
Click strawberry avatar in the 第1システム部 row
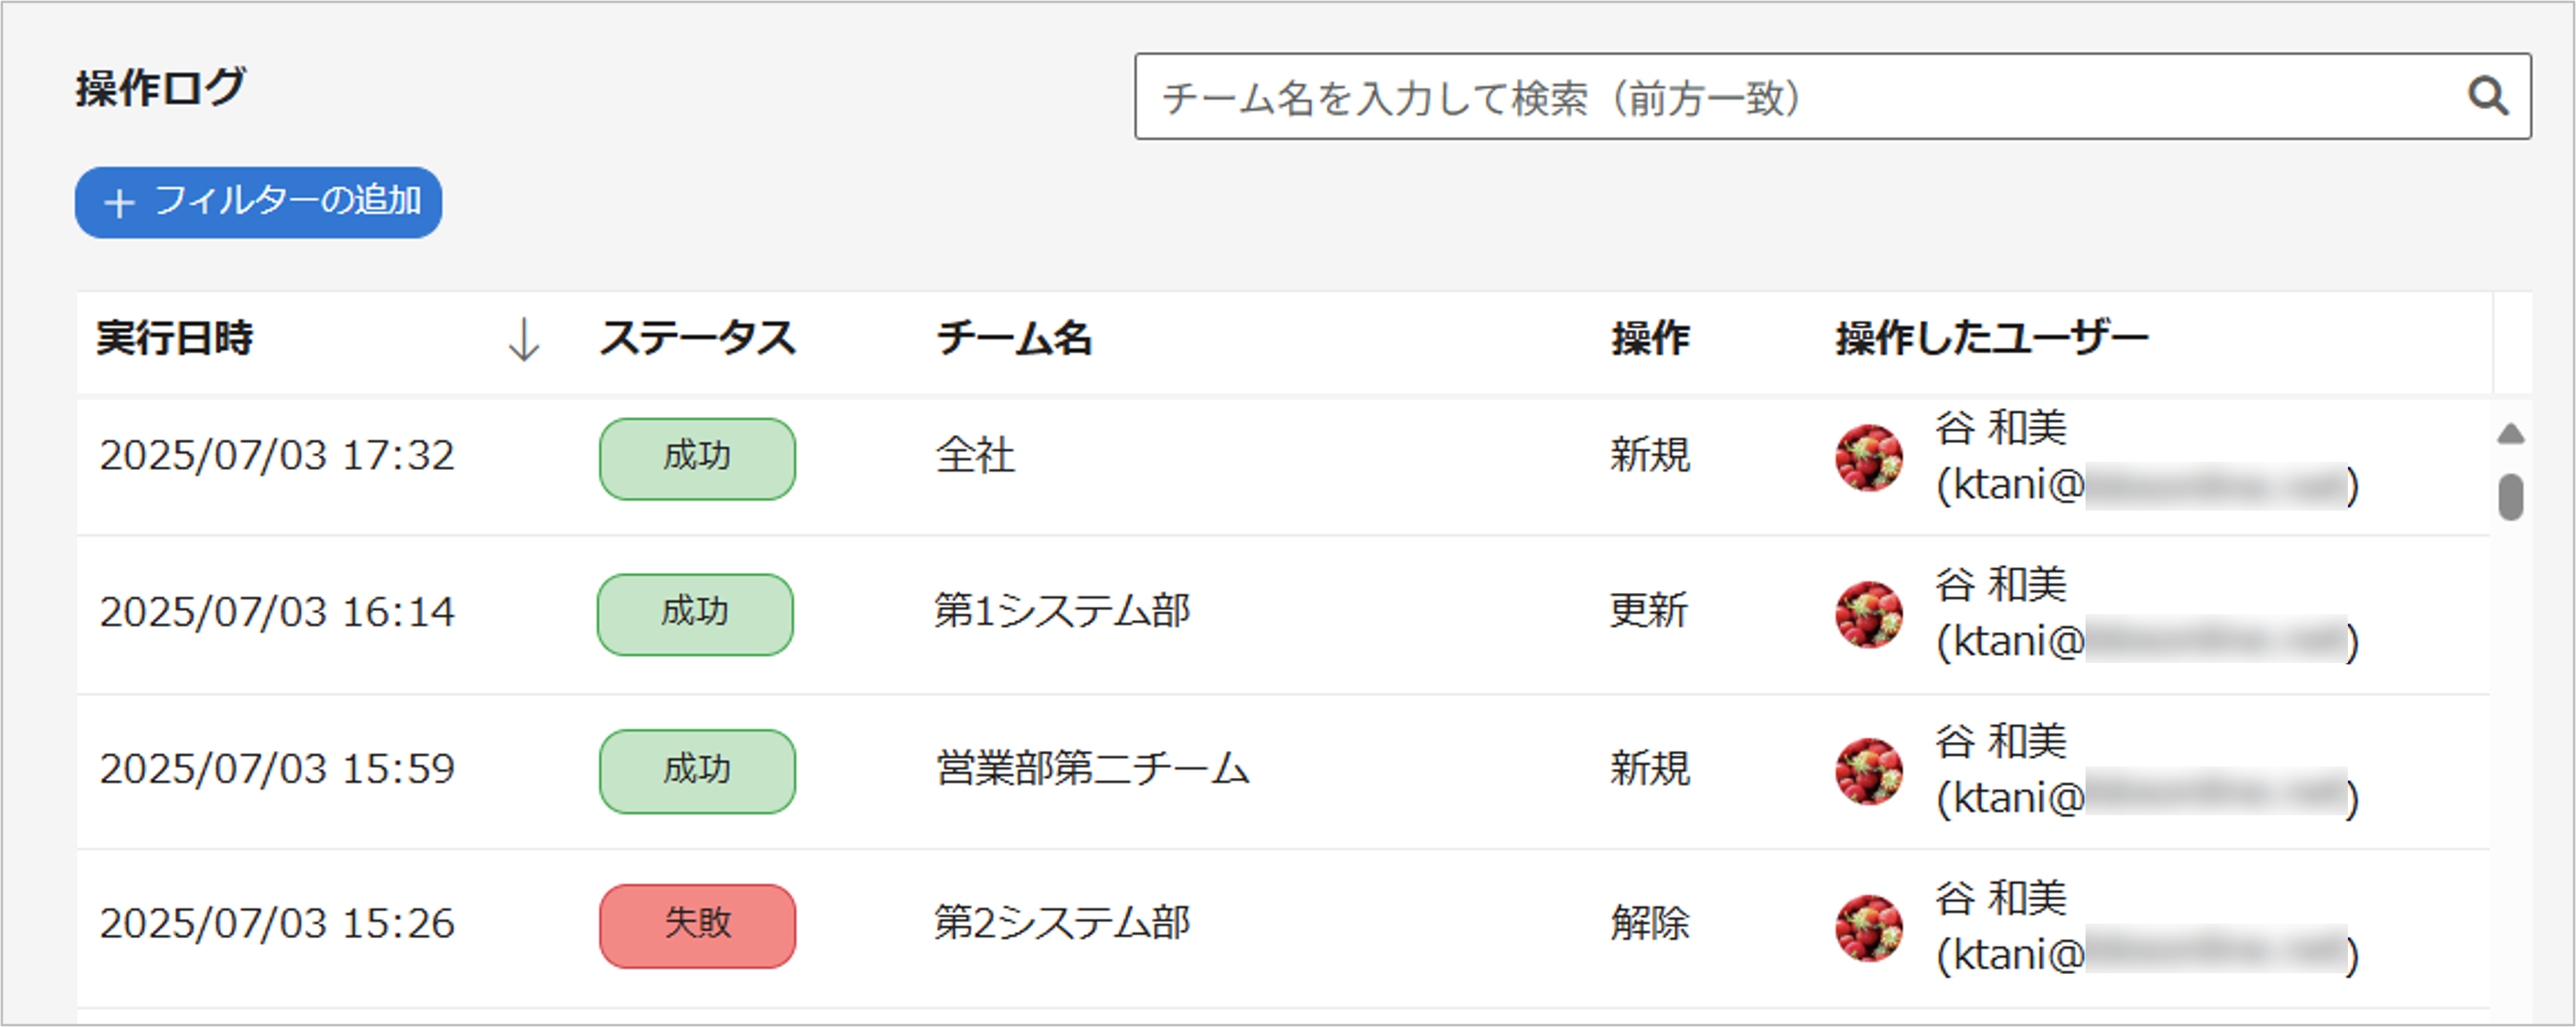coord(1868,614)
